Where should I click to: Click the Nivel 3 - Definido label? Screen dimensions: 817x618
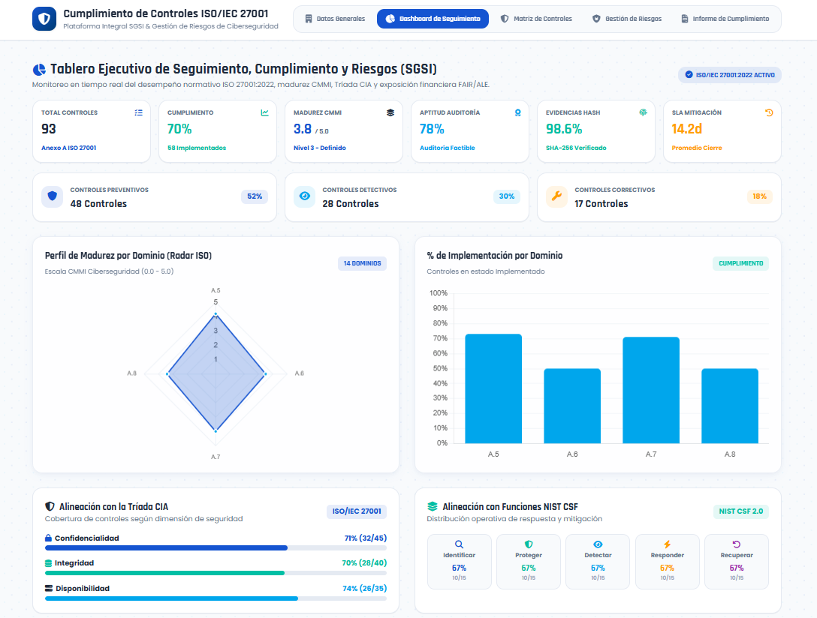(319, 148)
